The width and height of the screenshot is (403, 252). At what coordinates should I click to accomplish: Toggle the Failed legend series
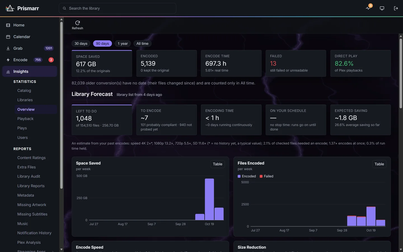click(266, 176)
